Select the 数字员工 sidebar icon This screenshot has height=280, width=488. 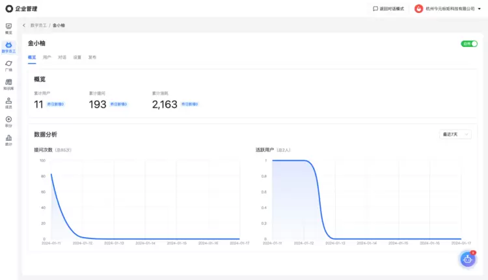8,46
